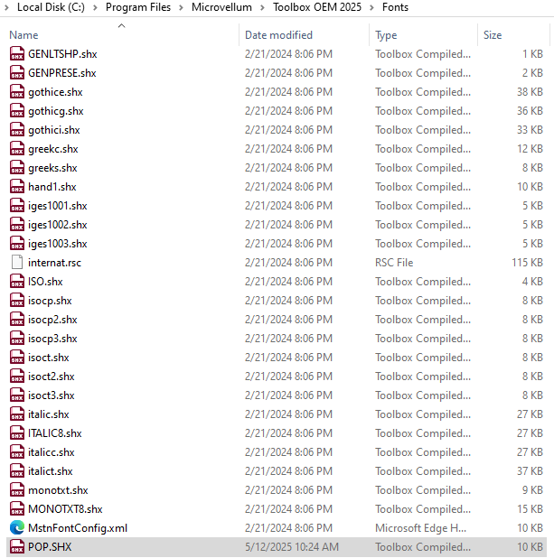Click the icon for monotxt.shx
Screen dimensions: 554x558
point(17,490)
